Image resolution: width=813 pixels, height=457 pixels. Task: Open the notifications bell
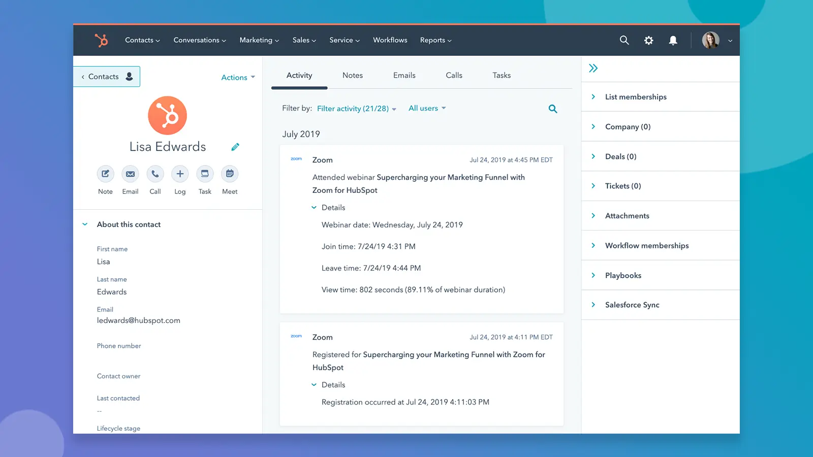click(673, 40)
